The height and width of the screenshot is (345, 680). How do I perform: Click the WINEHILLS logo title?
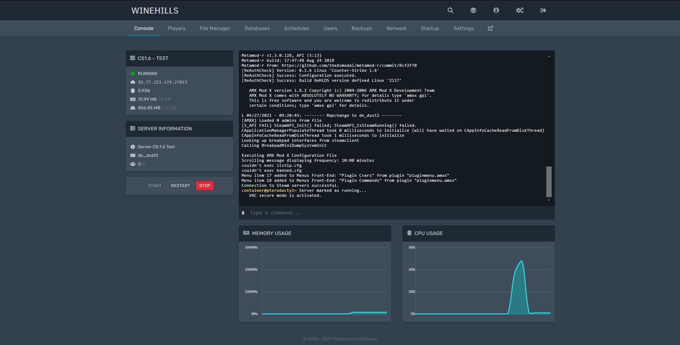[155, 11]
